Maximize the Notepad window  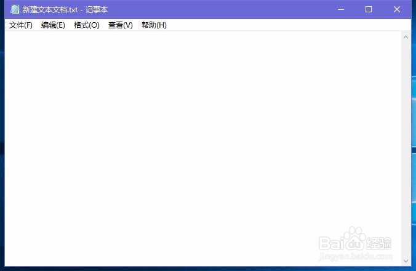pyautogui.click(x=369, y=10)
